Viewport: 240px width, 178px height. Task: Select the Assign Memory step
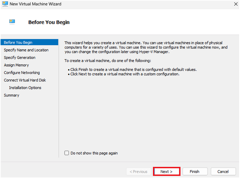click(x=16, y=65)
